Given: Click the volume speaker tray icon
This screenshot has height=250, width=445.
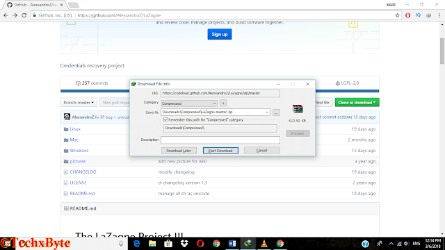Looking at the screenshot, I should pos(406,244).
